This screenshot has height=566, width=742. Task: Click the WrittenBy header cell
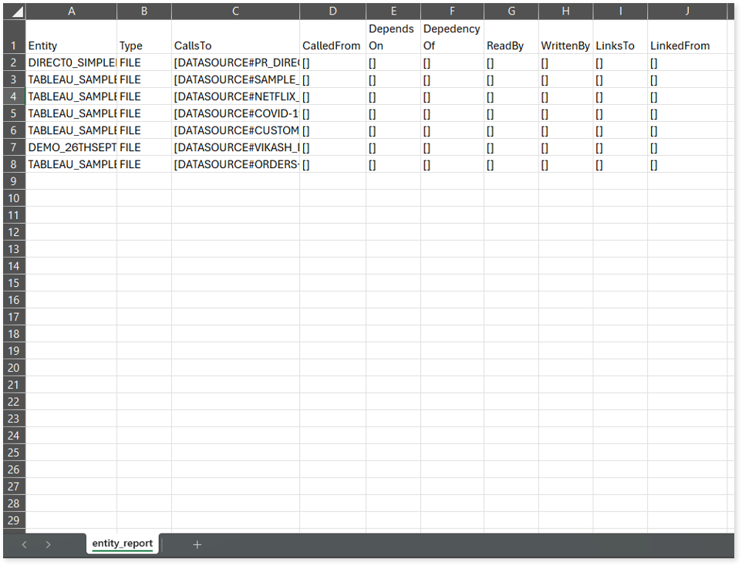[x=565, y=37]
